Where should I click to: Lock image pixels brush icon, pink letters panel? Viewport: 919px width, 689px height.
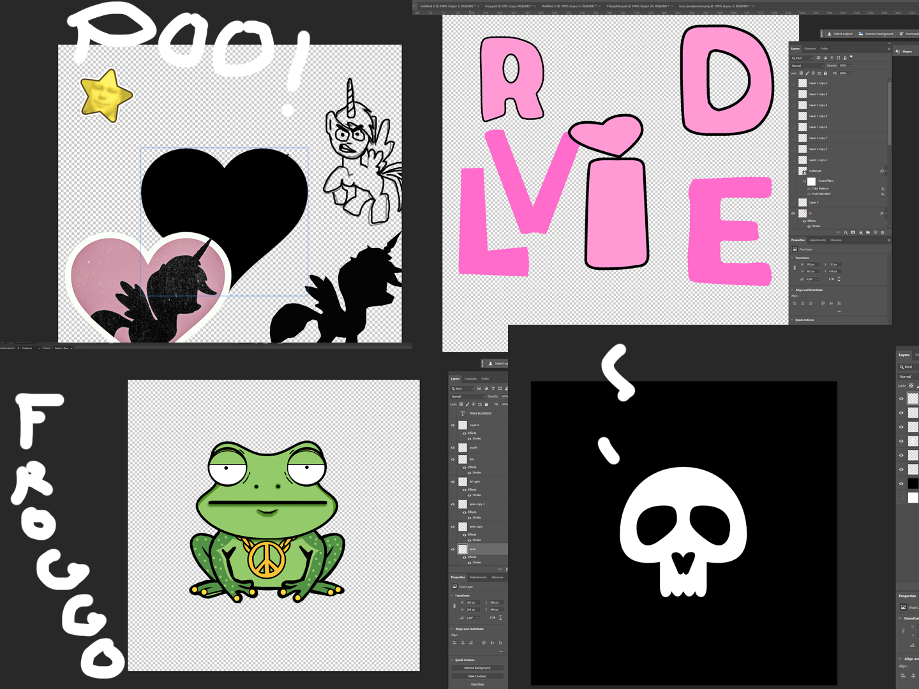807,73
